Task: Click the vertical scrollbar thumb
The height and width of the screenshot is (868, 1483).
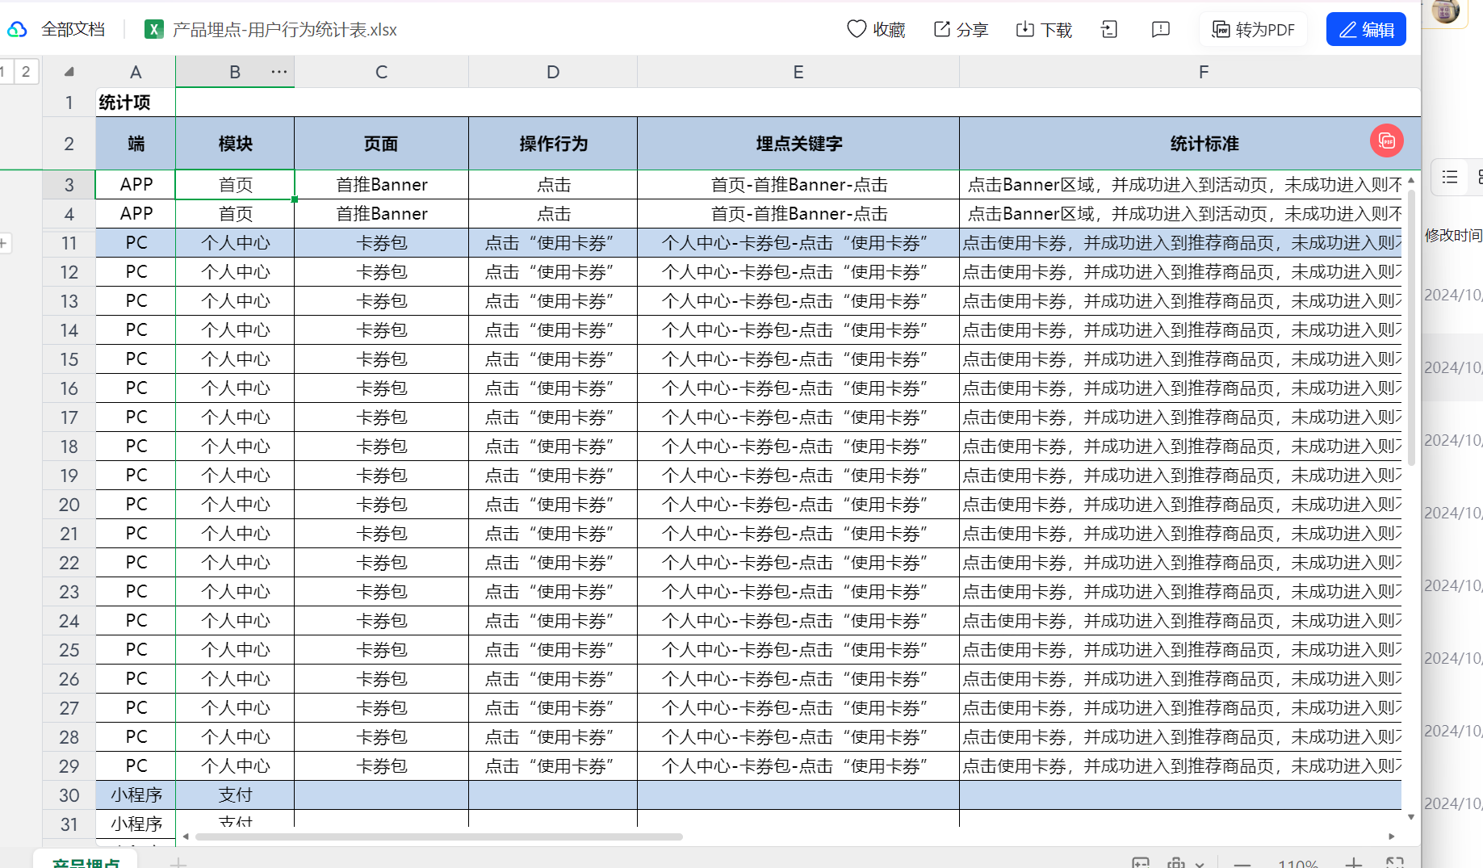Action: click(1411, 326)
